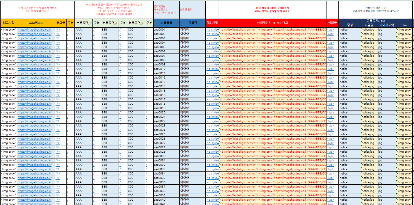Viewport: 414px width, 205px height.
Task: Select product code cell aaa0030
Action: coord(167,156)
